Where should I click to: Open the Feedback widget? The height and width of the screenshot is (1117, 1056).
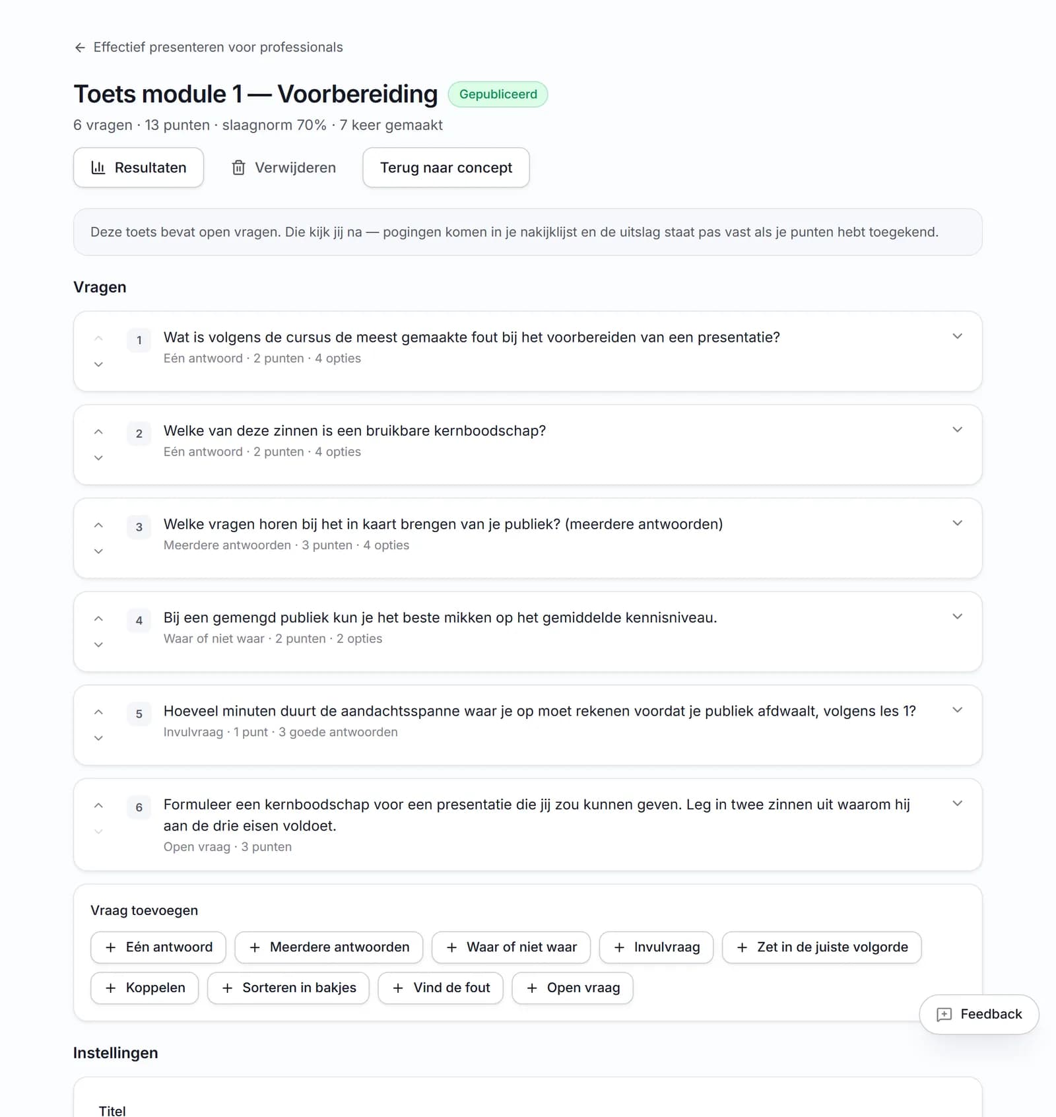(979, 1015)
